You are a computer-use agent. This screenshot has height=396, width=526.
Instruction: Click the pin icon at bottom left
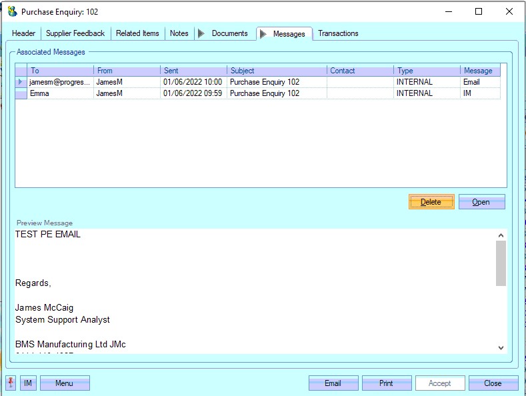11,383
